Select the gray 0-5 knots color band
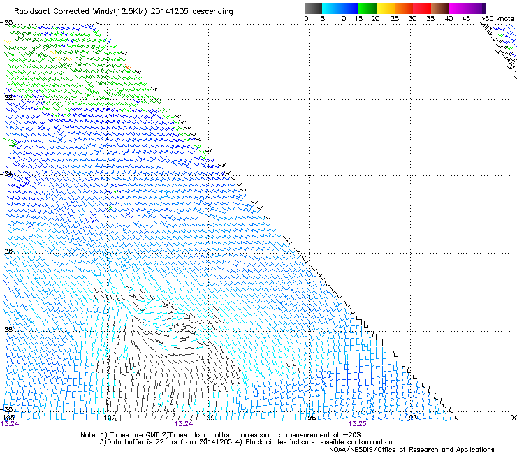Screen dimensions: 517x454 pyautogui.click(x=313, y=8)
